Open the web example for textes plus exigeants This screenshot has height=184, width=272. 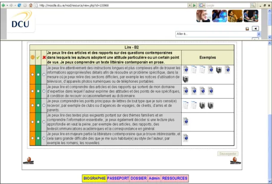(x=186, y=121)
